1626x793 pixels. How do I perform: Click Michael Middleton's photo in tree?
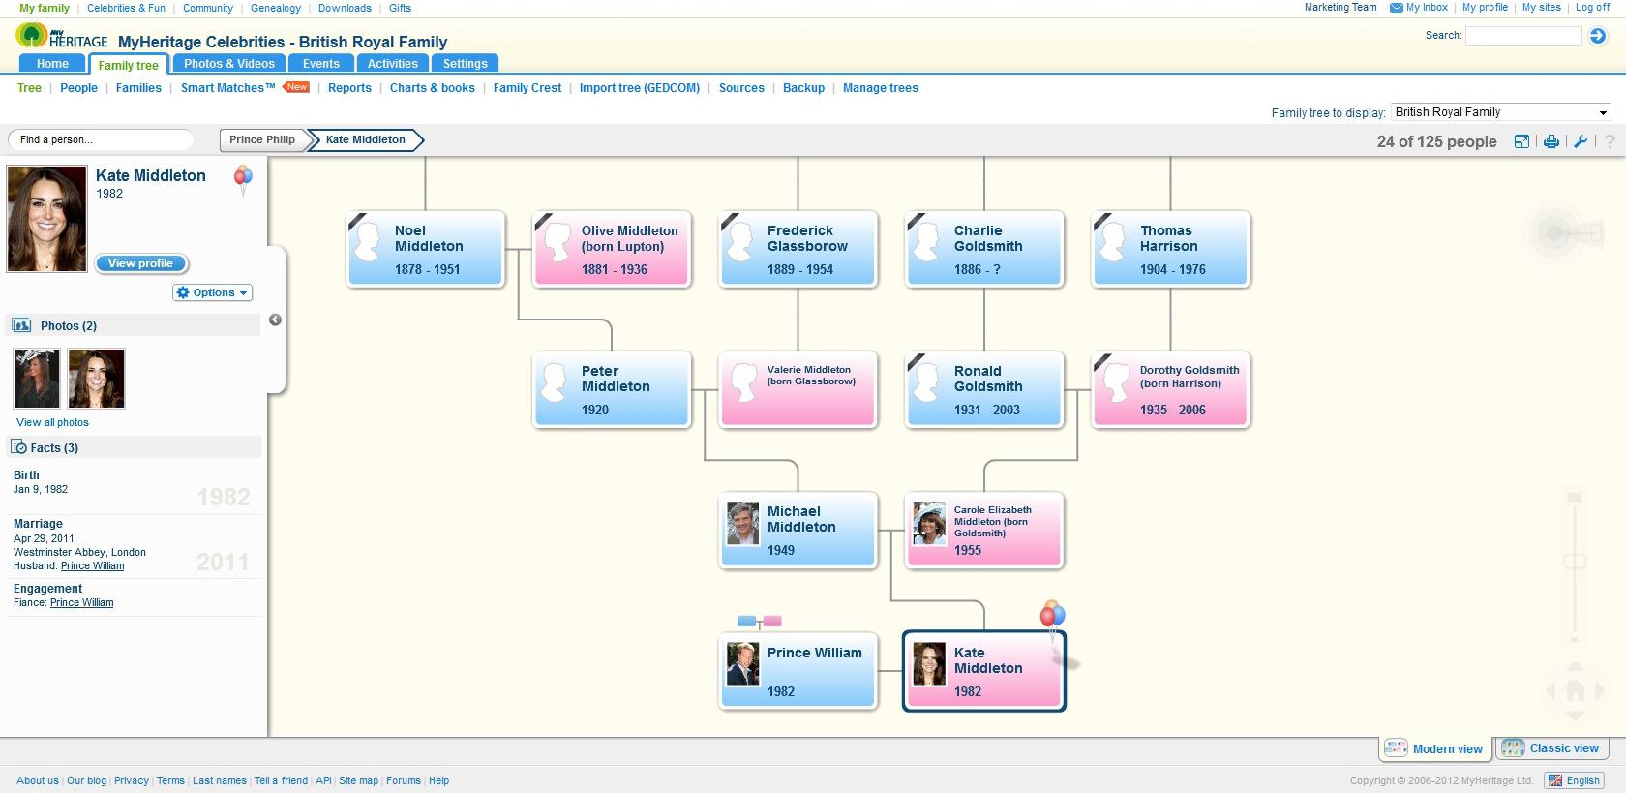pyautogui.click(x=743, y=523)
